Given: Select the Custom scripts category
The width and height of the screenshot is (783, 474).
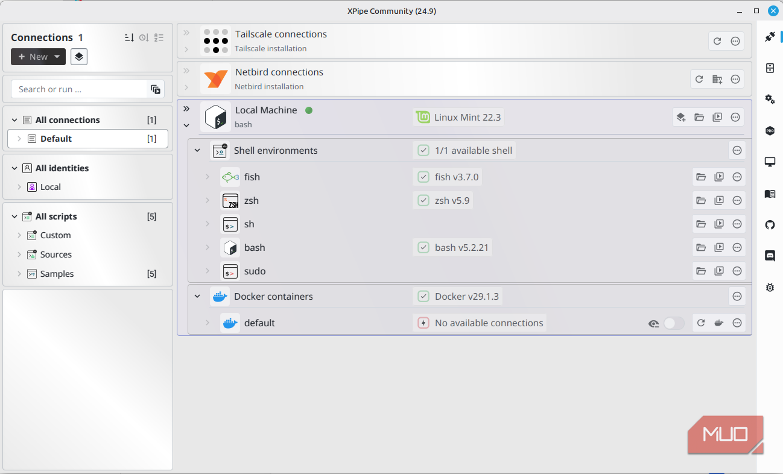Looking at the screenshot, I should (x=88, y=235).
